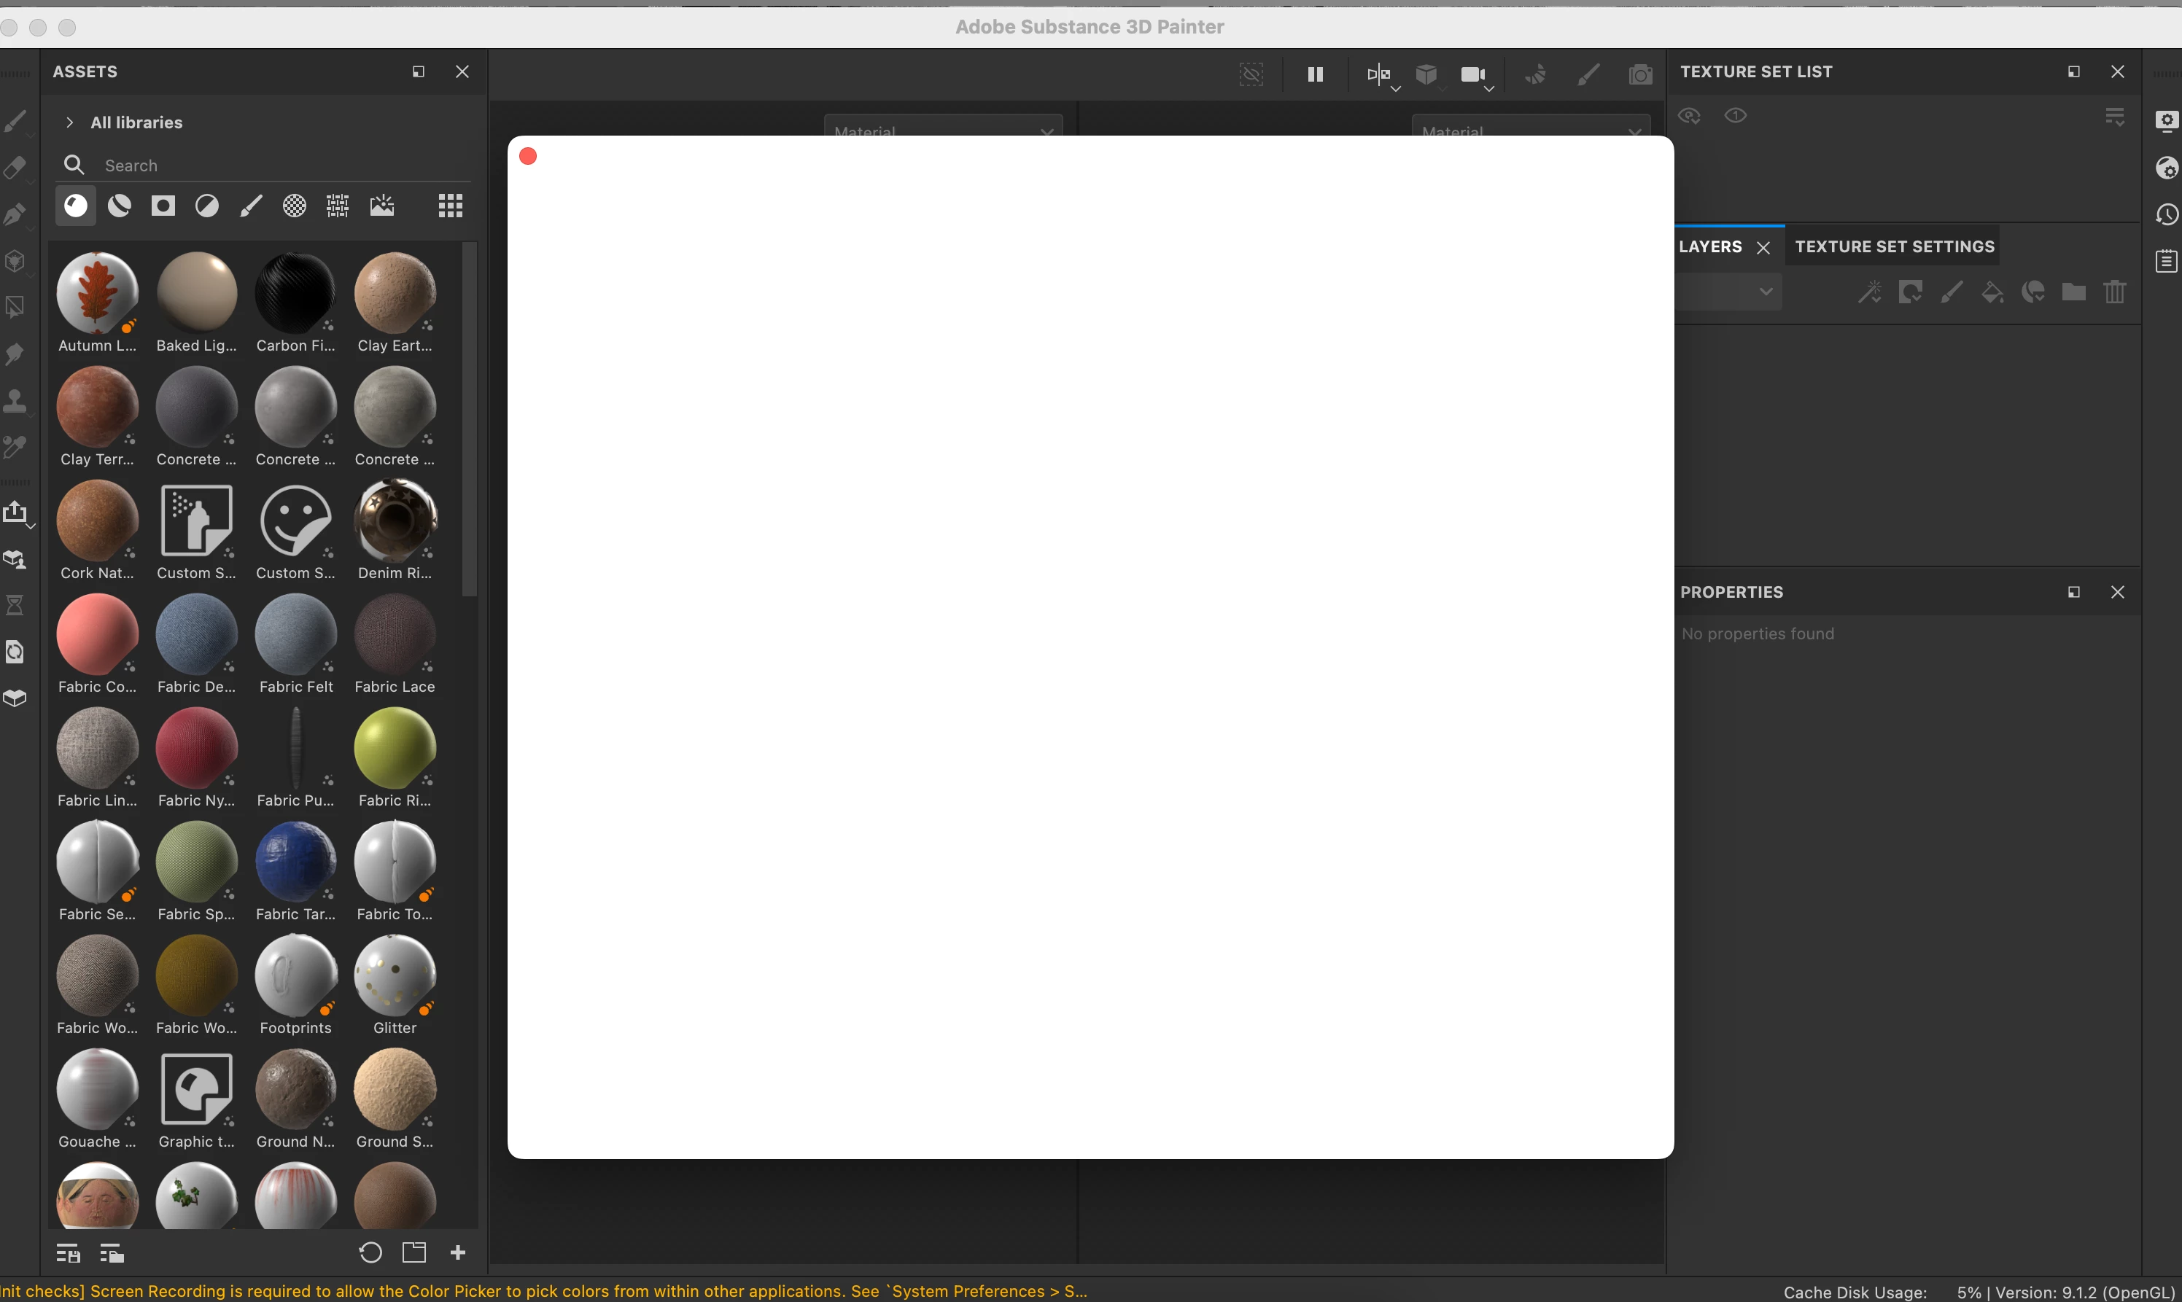Switch to Texture Set Settings tab
Image resolution: width=2182 pixels, height=1302 pixels.
tap(1894, 247)
